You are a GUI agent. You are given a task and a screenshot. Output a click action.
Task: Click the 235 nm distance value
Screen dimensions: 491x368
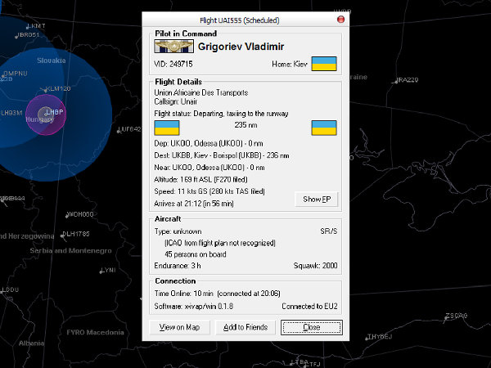click(245, 125)
